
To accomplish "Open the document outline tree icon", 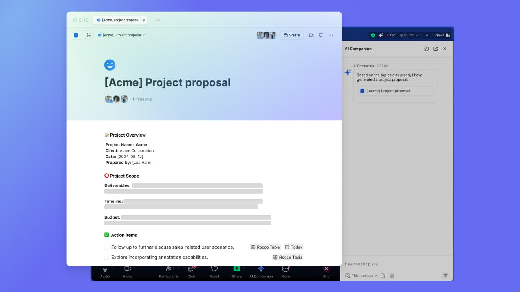I will coord(89,35).
